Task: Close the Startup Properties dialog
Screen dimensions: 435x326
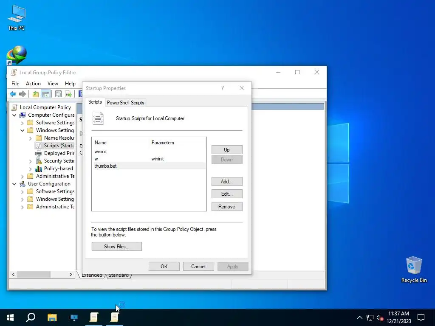Action: [242, 88]
